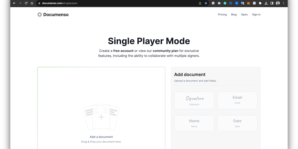The image size is (298, 149).
Task: Click the share page icon in address bar
Action: (x=200, y=3)
